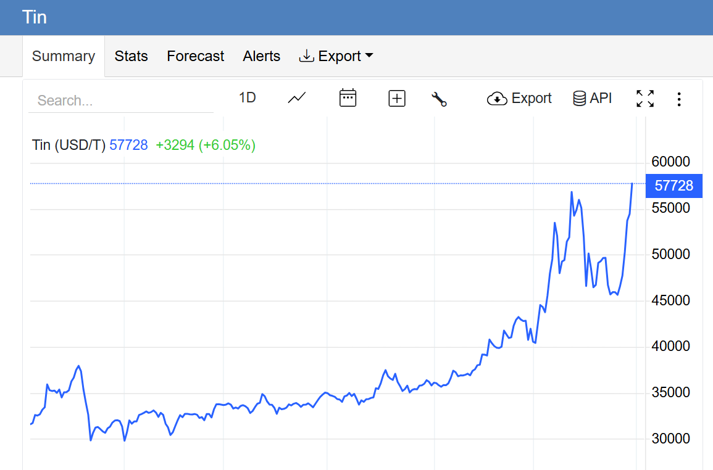Screen dimensions: 713x470
Task: Toggle fullscreen chart view
Action: pos(645,99)
